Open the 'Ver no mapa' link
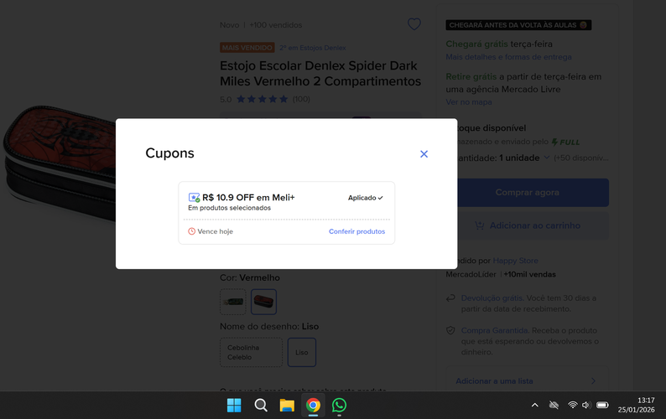The height and width of the screenshot is (419, 666). tap(469, 102)
